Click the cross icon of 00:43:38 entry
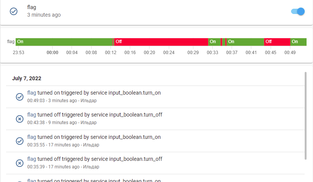Image resolution: width=313 pixels, height=182 pixels. 20,119
